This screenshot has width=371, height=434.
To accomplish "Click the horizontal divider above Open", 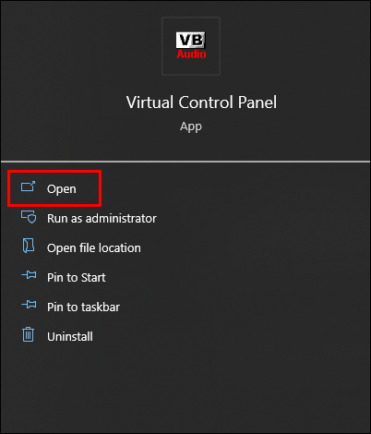I will click(x=185, y=162).
